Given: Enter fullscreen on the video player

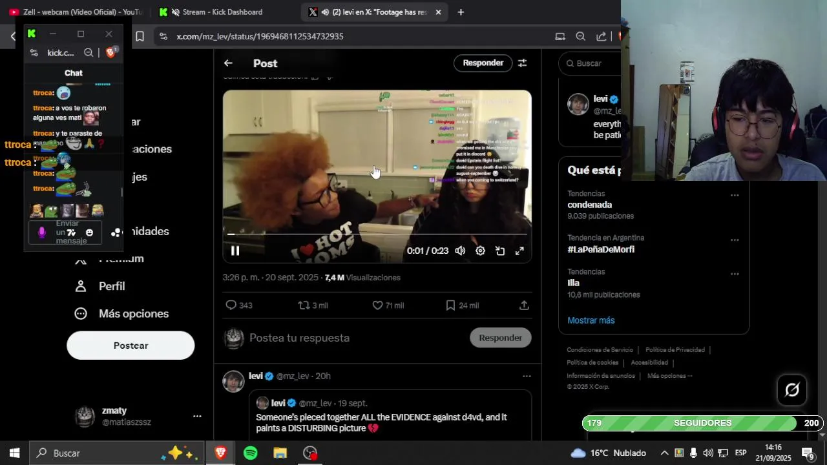Looking at the screenshot, I should (x=519, y=251).
